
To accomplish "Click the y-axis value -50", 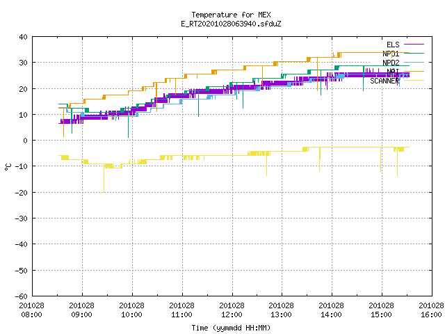I will [x=22, y=271].
